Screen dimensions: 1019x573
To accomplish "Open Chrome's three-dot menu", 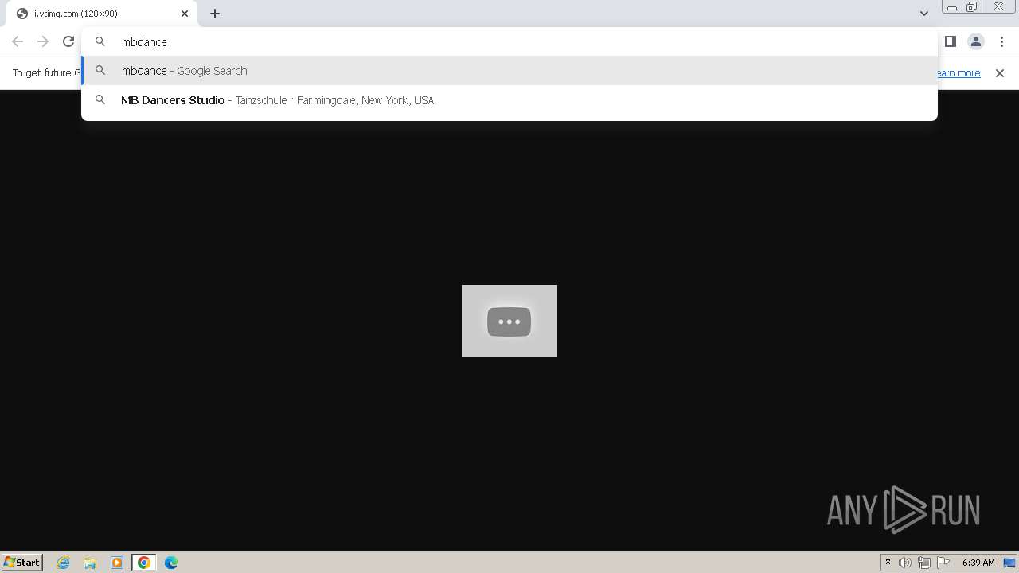I will point(1002,41).
